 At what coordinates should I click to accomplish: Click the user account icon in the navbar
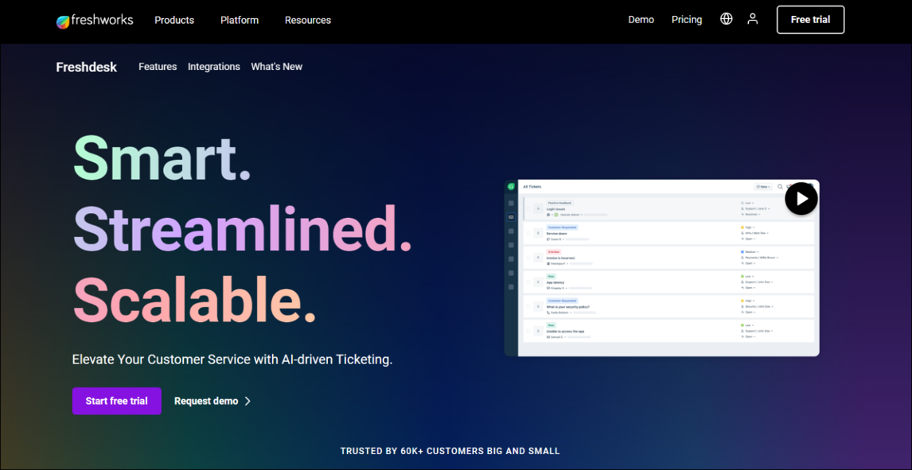point(752,19)
